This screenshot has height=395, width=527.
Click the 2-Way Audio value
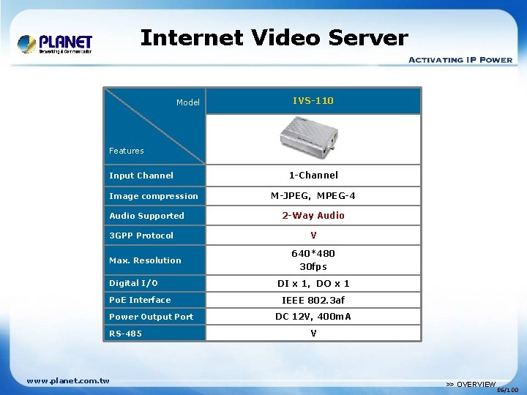(313, 215)
